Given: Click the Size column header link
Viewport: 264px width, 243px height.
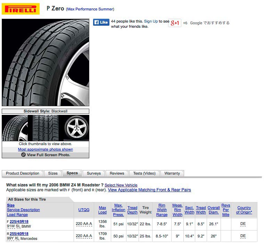Looking at the screenshot, I should [x=11, y=205].
